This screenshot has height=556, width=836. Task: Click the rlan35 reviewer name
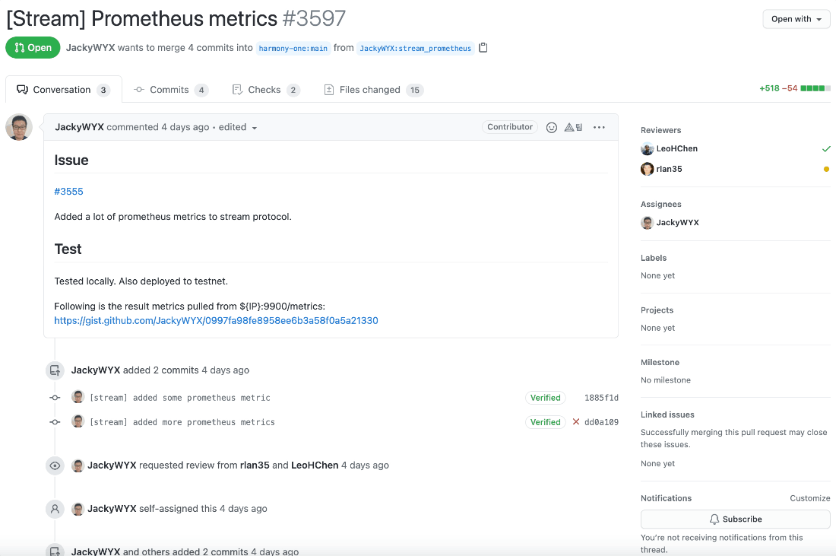pos(669,169)
